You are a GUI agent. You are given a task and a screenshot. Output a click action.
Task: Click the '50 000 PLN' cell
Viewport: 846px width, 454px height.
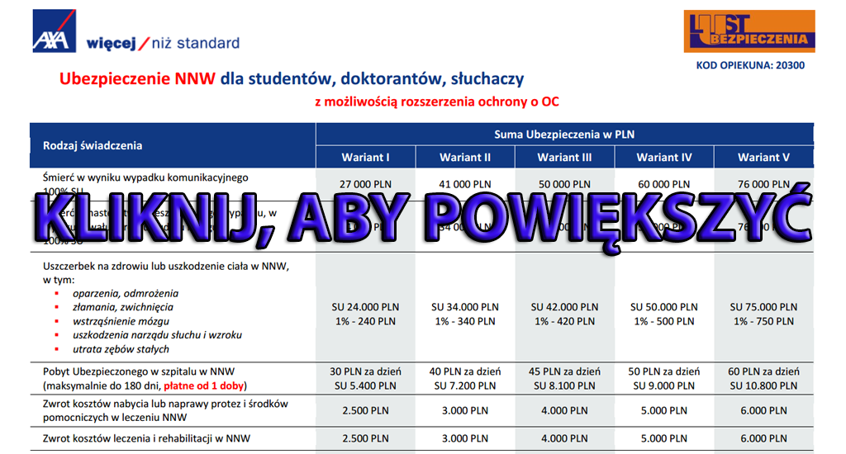pyautogui.click(x=564, y=184)
